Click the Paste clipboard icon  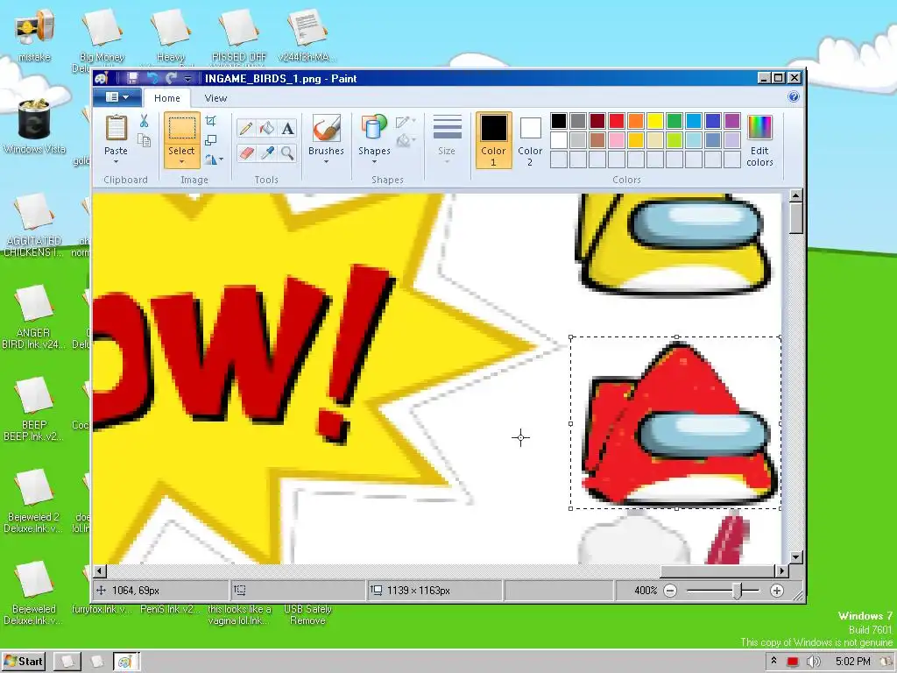coord(117,128)
